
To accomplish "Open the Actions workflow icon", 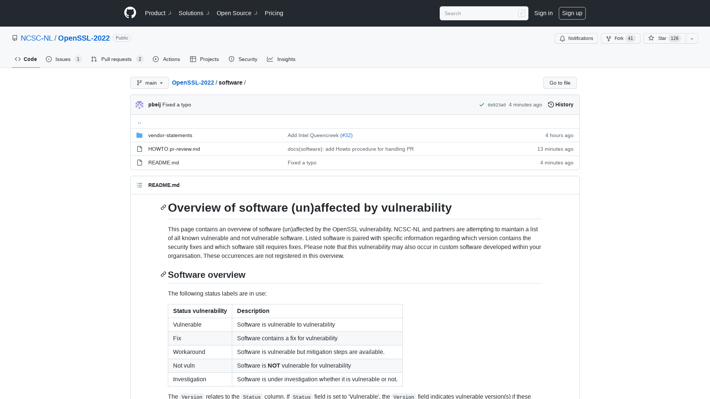I will pyautogui.click(x=156, y=59).
